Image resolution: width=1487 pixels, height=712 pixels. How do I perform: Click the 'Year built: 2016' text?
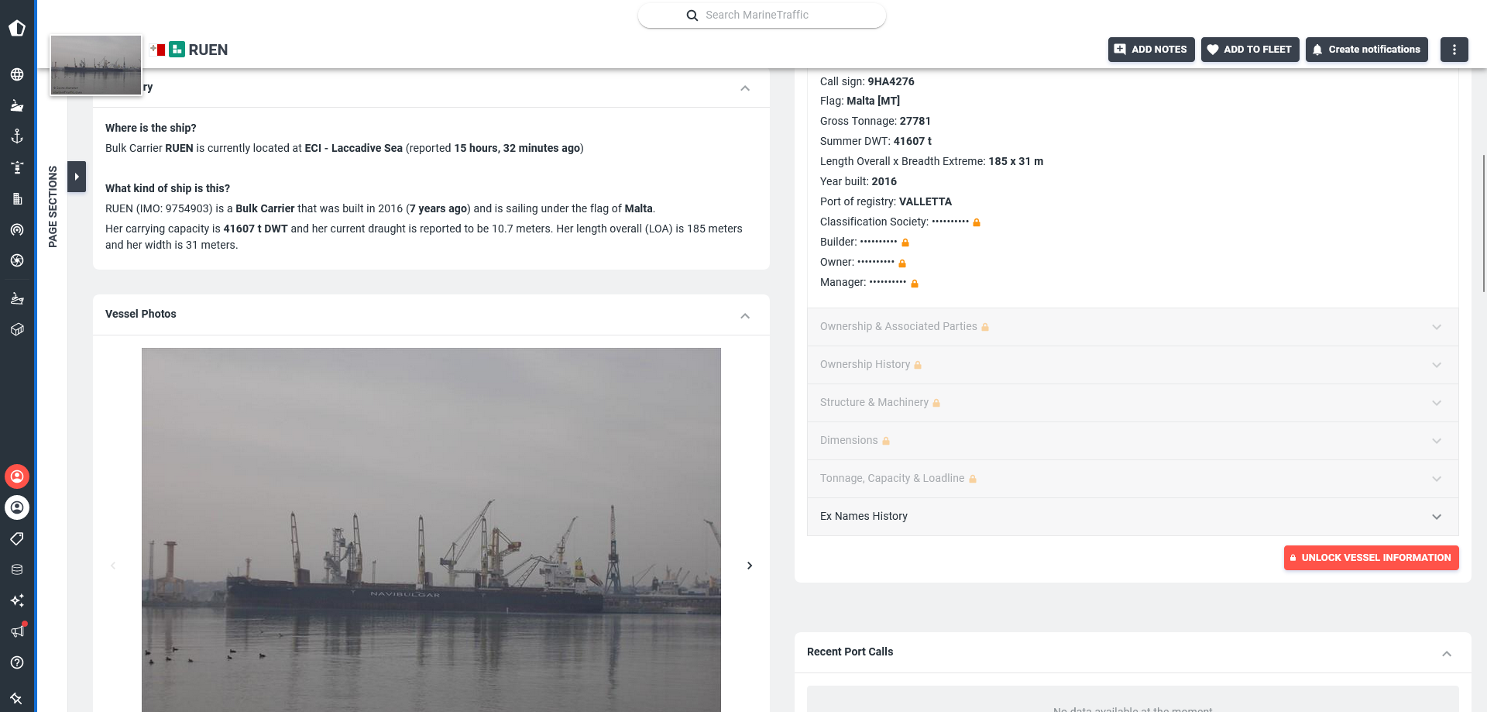click(x=858, y=181)
